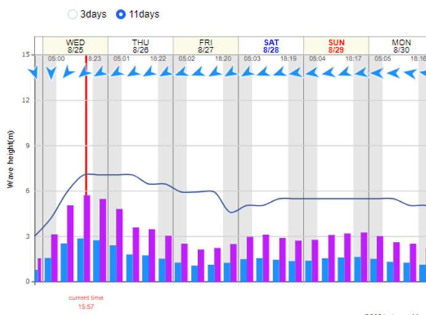Click the WED 8/25 day header
The width and height of the screenshot is (426, 315).
point(75,46)
